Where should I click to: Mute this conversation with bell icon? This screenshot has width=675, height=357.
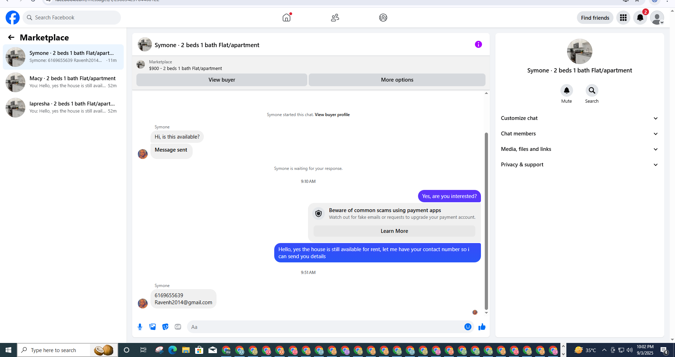566,91
